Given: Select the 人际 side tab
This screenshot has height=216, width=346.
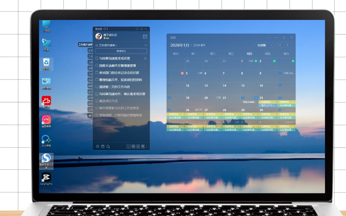Looking at the screenshot, I should [90, 62].
